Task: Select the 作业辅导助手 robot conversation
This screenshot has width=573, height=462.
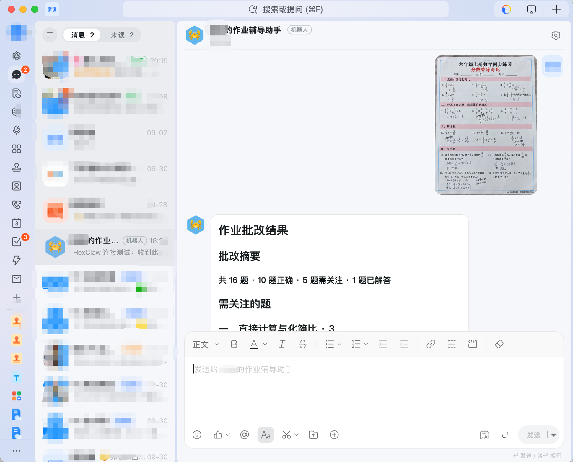Action: [x=105, y=247]
